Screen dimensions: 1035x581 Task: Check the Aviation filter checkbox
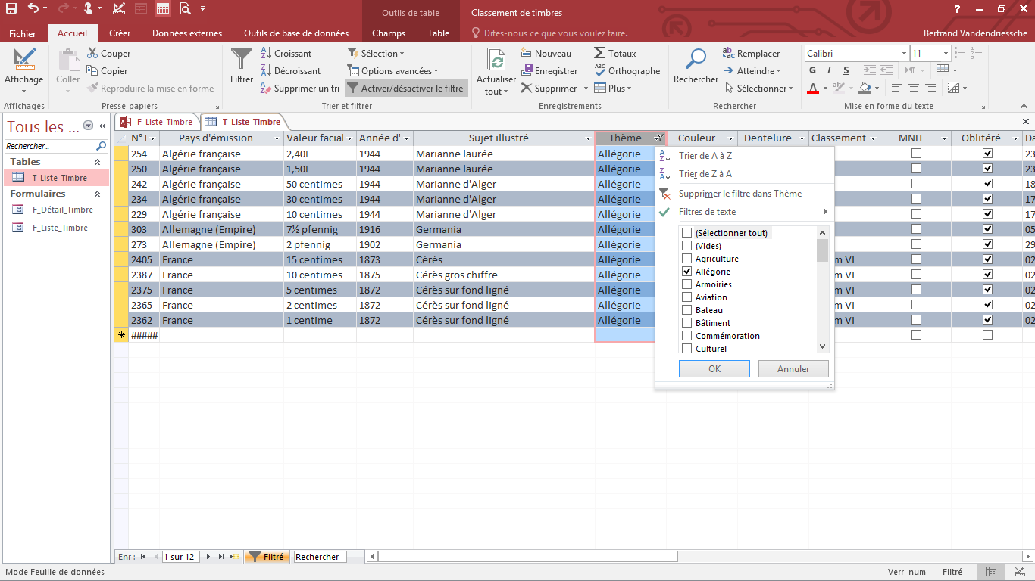coord(686,297)
